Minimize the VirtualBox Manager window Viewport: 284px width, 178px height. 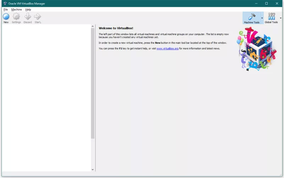pyautogui.click(x=256, y=4)
